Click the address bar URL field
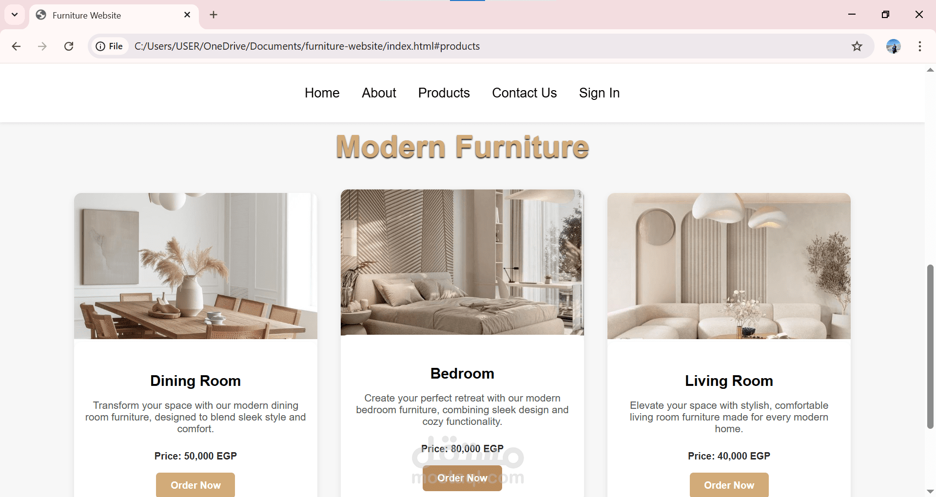The image size is (936, 497). (x=487, y=46)
